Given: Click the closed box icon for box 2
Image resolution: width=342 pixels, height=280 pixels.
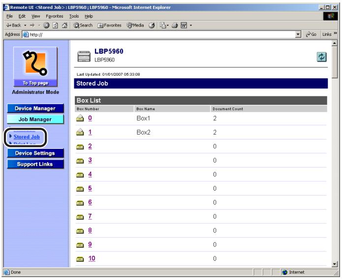Looking at the screenshot, I should [80, 147].
